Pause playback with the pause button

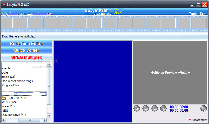pos(146,108)
